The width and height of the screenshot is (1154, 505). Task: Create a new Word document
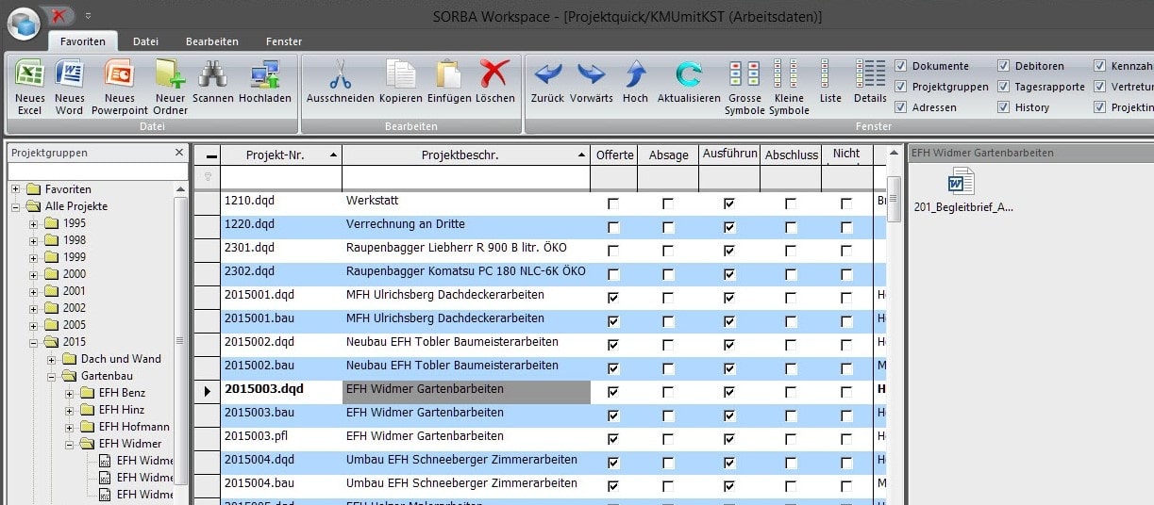click(x=70, y=87)
